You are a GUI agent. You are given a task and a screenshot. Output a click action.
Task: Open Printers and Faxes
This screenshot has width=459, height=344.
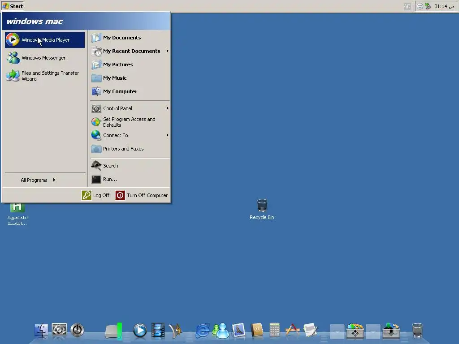(x=130, y=149)
